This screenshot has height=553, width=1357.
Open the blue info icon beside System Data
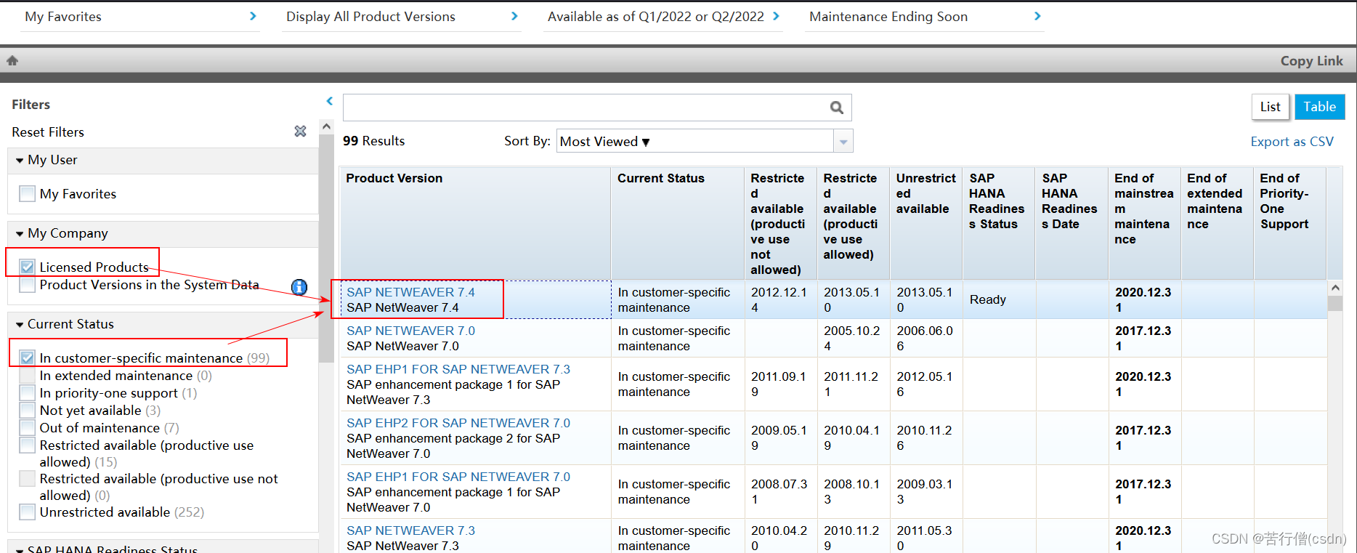[299, 287]
